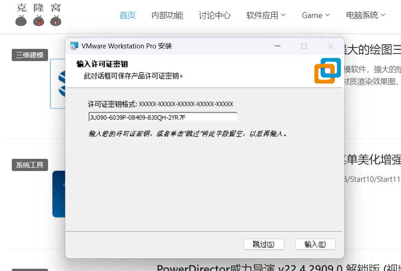Click the XXXXX-XXXXX key format text
Screen dimensions: 401x271
point(186,104)
